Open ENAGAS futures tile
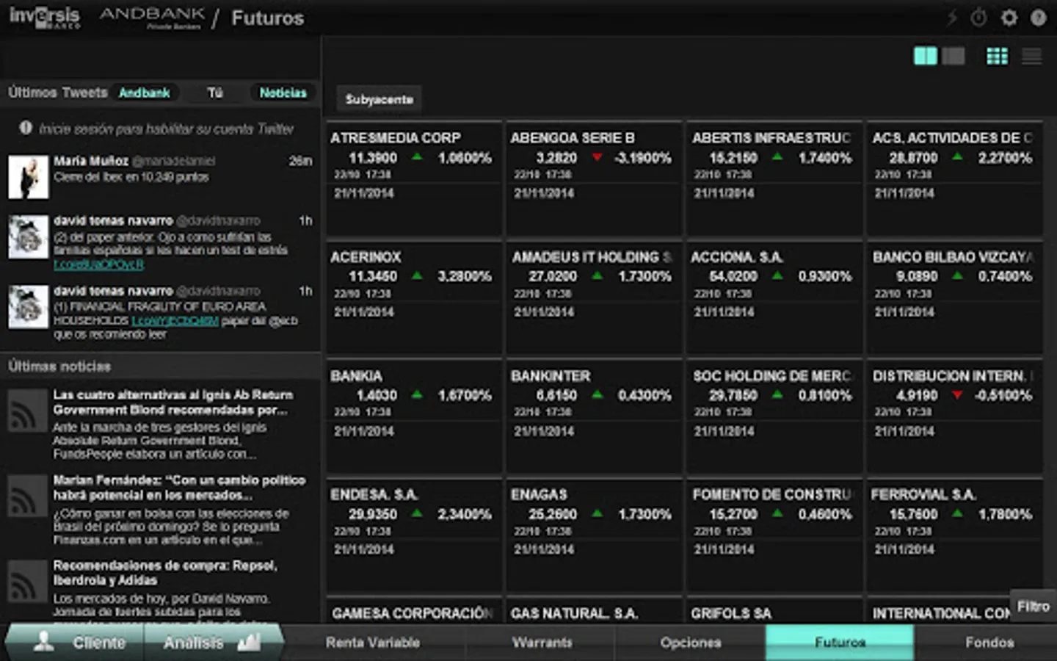This screenshot has height=661, width=1057. point(594,535)
